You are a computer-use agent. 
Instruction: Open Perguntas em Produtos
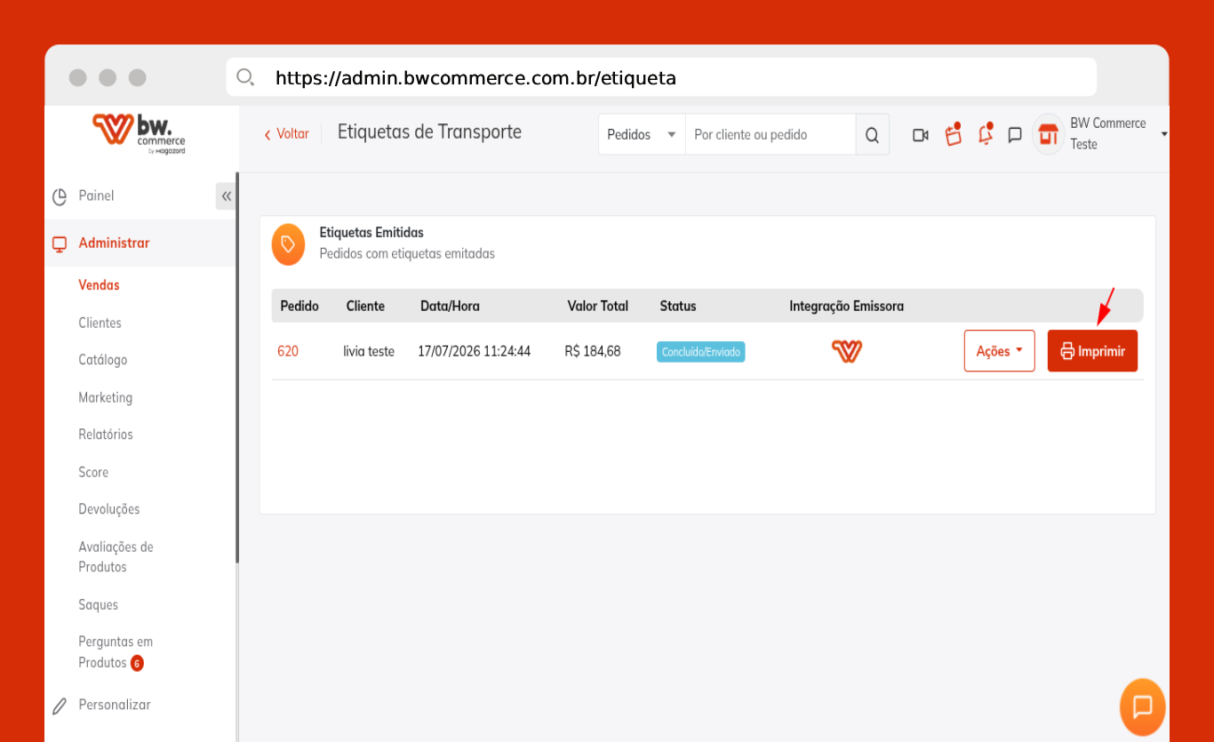click(116, 652)
